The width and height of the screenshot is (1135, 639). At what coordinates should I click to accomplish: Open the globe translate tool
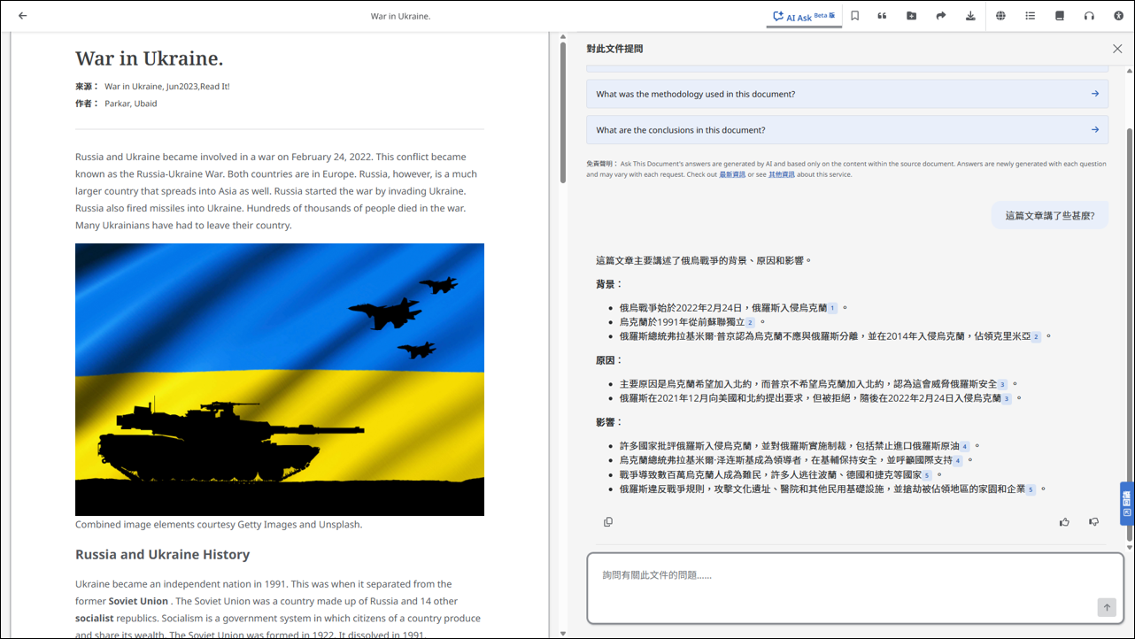click(x=1000, y=16)
